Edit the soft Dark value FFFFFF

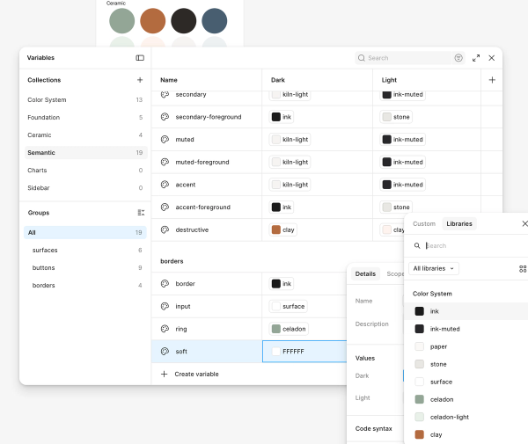[x=304, y=351]
